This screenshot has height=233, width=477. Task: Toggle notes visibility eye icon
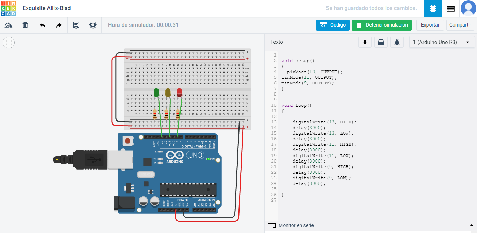point(93,25)
